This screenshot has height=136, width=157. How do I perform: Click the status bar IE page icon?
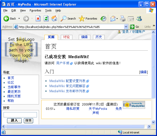click(x=3, y=132)
